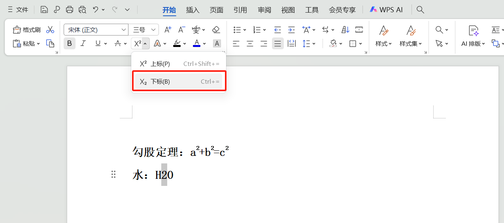Viewport: 504px width, 223px height.
Task: Click the WPS AI button
Action: point(386,10)
